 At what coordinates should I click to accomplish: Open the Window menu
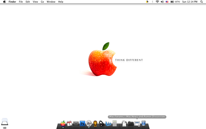point(51,2)
